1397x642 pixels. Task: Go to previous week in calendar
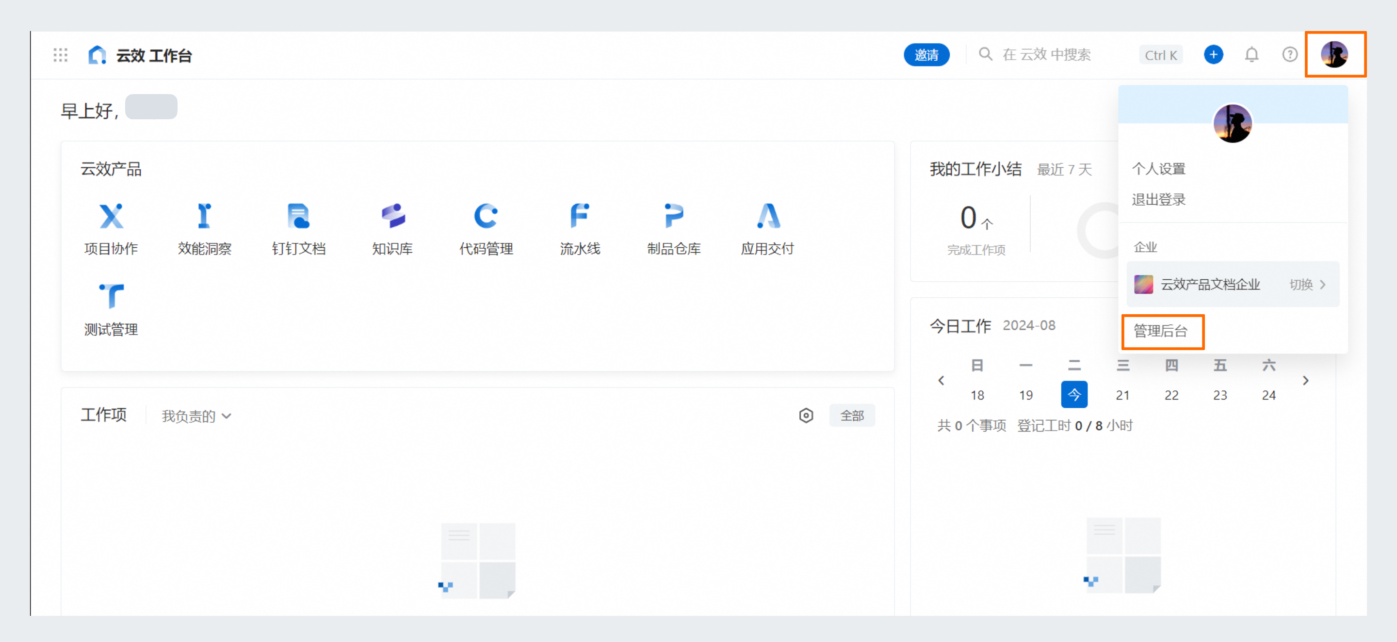(941, 380)
